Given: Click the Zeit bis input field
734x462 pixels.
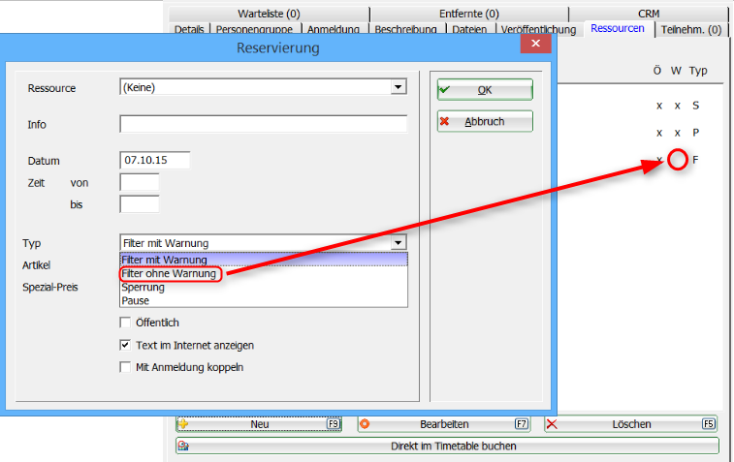Looking at the screenshot, I should [140, 204].
